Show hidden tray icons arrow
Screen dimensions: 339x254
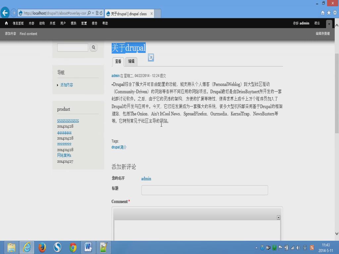point(257,248)
